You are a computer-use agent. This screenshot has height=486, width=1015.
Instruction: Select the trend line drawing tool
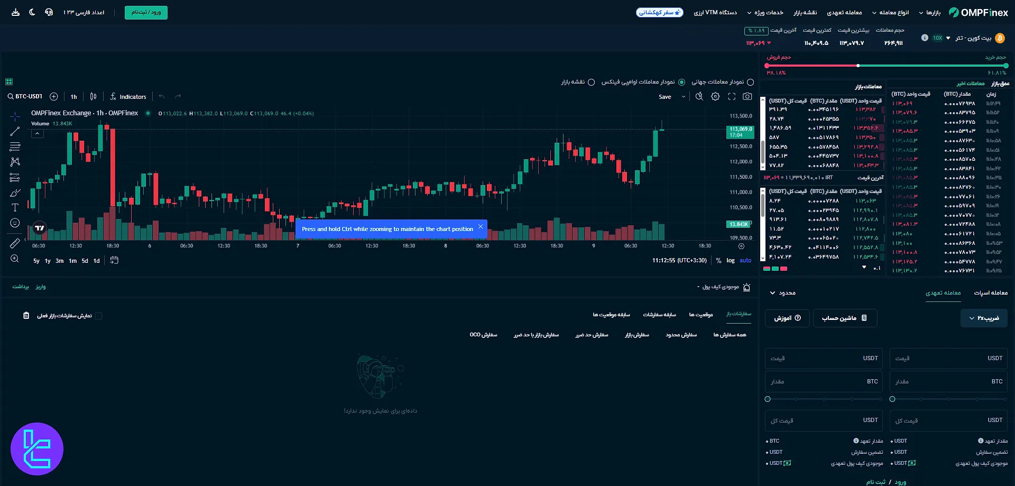tap(15, 132)
